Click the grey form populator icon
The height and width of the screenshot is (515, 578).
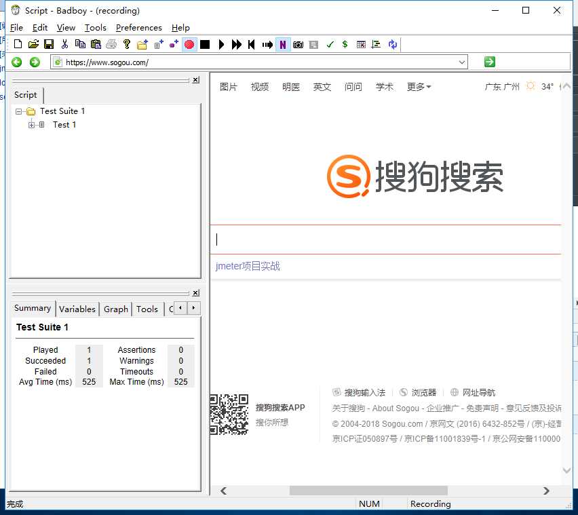tap(313, 45)
